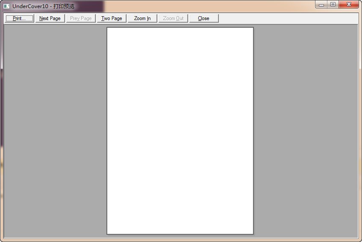This screenshot has width=362, height=242.
Task: Click the blank preview page
Action: point(180,131)
